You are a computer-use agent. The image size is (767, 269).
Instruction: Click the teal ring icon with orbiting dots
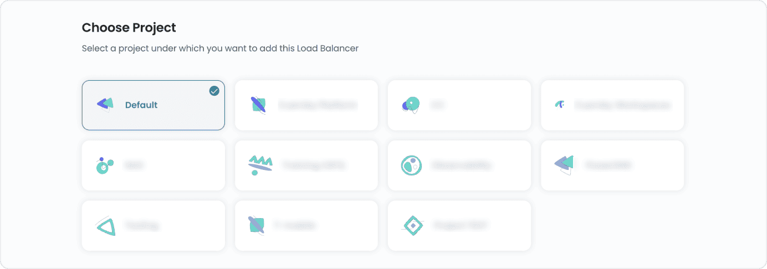coord(104,165)
